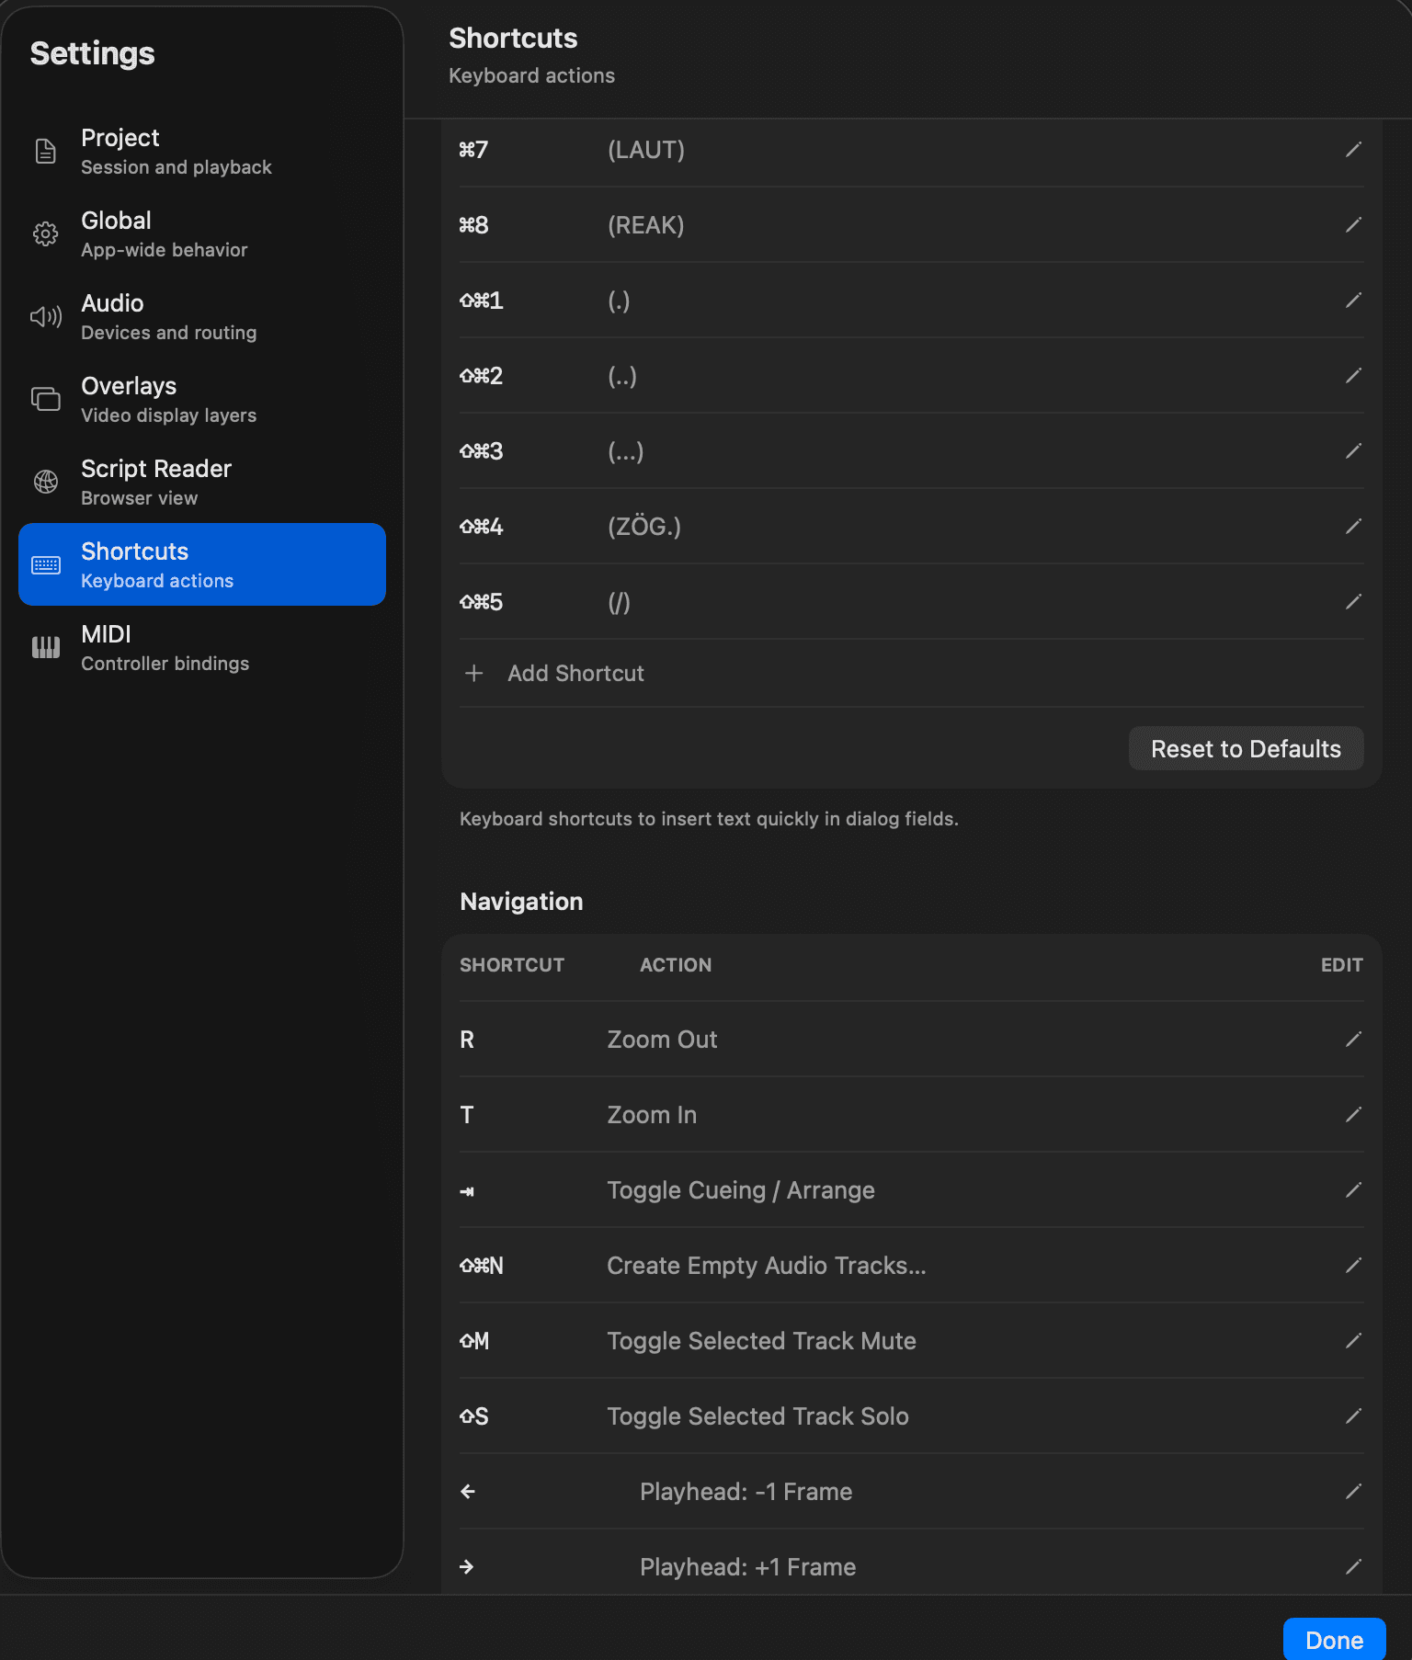
Task: Click Toggle Cueing / Arrange action text
Action: point(741,1190)
